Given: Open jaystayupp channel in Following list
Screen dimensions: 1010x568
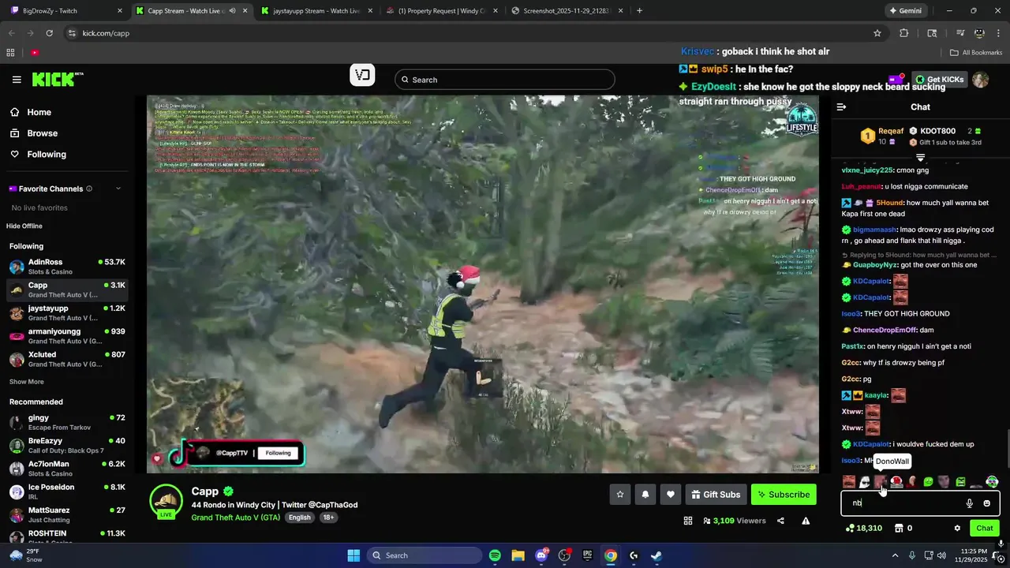Looking at the screenshot, I should point(67,313).
